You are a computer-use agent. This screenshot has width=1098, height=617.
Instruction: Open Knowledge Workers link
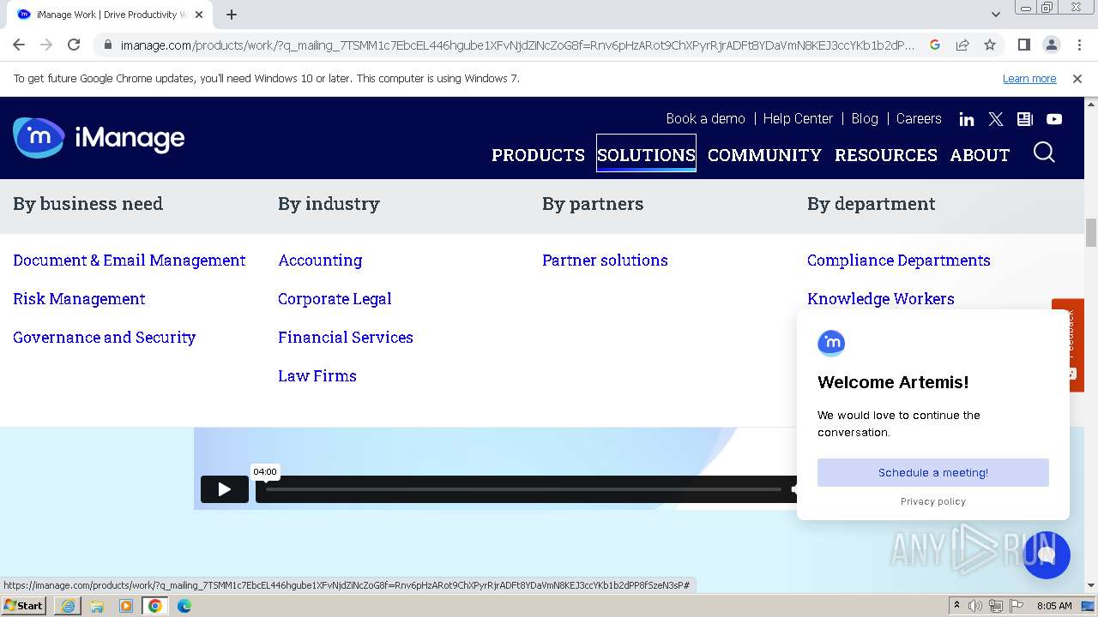[881, 299]
